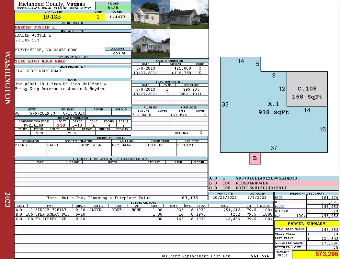Open the top-right house photo thumbnail
The width and height of the screenshot is (340, 259).
coord(189,15)
